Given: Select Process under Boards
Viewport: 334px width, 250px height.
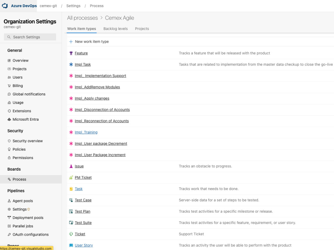Looking at the screenshot, I should pyautogui.click(x=31, y=179).
